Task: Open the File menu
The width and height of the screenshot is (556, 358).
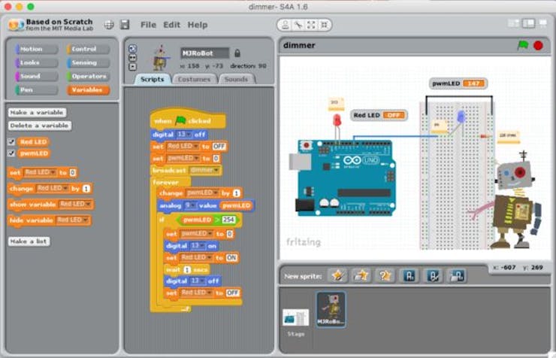Action: 148,25
